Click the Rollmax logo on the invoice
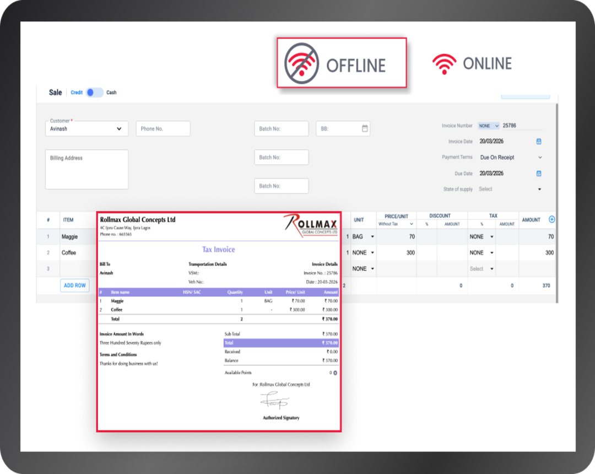Viewport: 595px width, 474px height. coord(311,225)
